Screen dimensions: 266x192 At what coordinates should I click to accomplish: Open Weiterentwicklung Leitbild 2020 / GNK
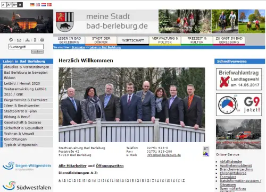point(27,92)
